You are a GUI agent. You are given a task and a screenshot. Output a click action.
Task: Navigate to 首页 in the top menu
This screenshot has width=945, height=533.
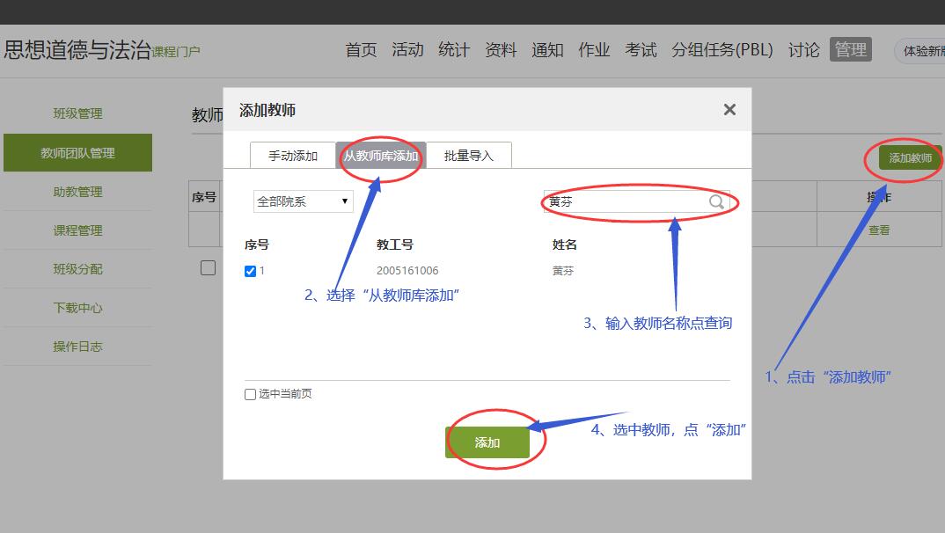361,50
